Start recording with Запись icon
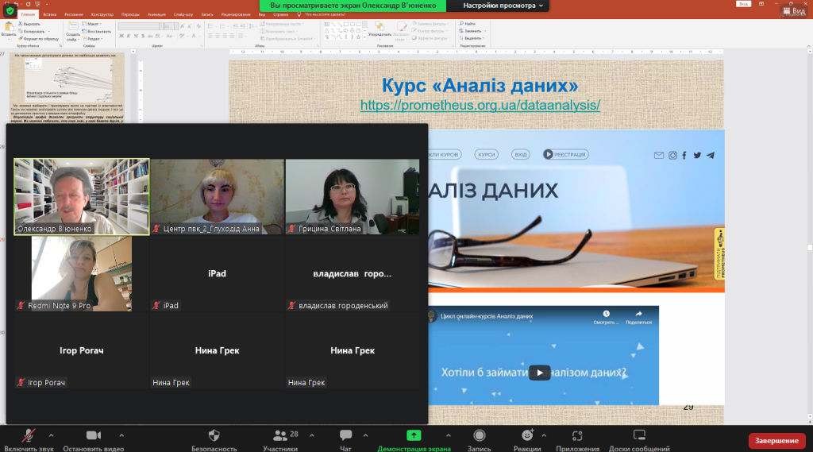The height and width of the screenshot is (452, 813). click(x=480, y=436)
